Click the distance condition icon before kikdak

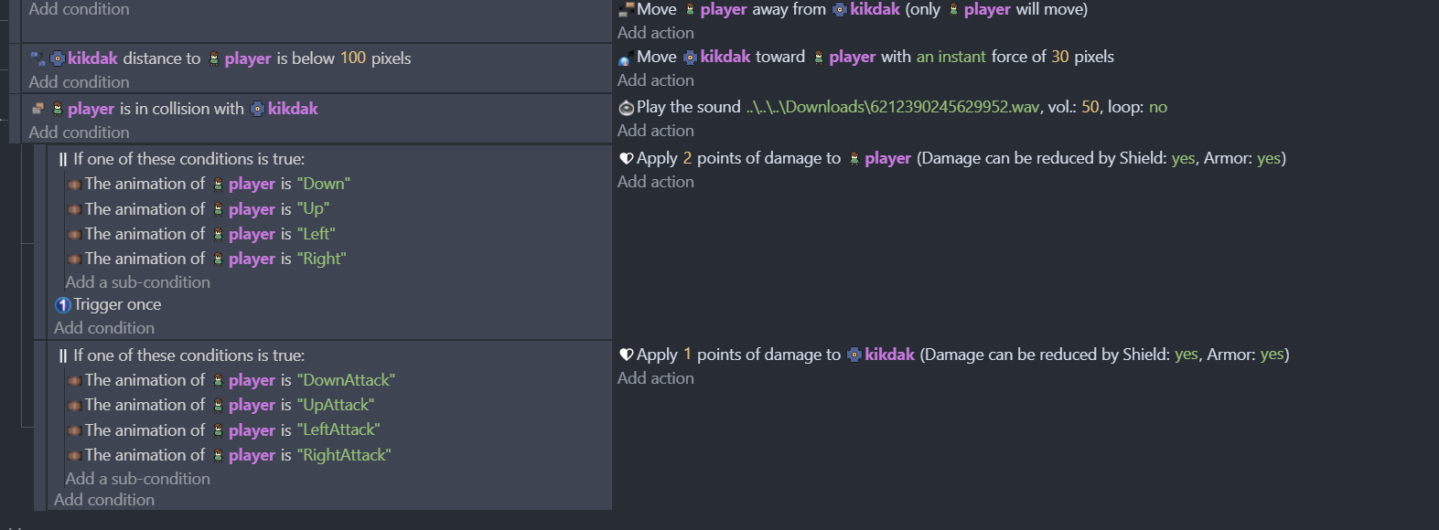pyautogui.click(x=38, y=58)
